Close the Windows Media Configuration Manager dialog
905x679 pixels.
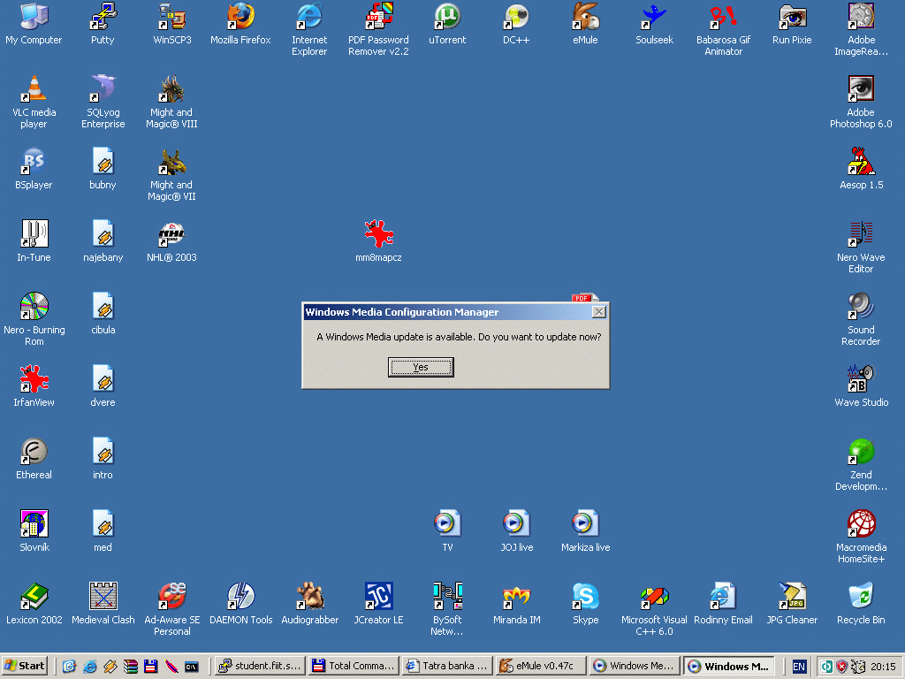pyautogui.click(x=598, y=312)
